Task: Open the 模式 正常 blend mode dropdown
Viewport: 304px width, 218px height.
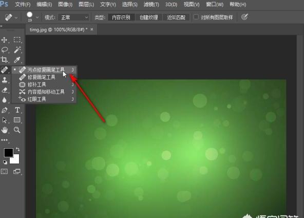Action: coord(73,17)
